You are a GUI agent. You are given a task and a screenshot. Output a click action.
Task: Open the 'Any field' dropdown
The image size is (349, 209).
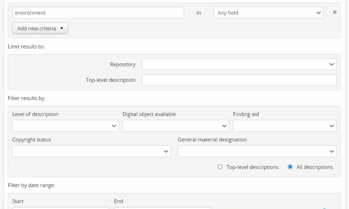click(x=268, y=13)
